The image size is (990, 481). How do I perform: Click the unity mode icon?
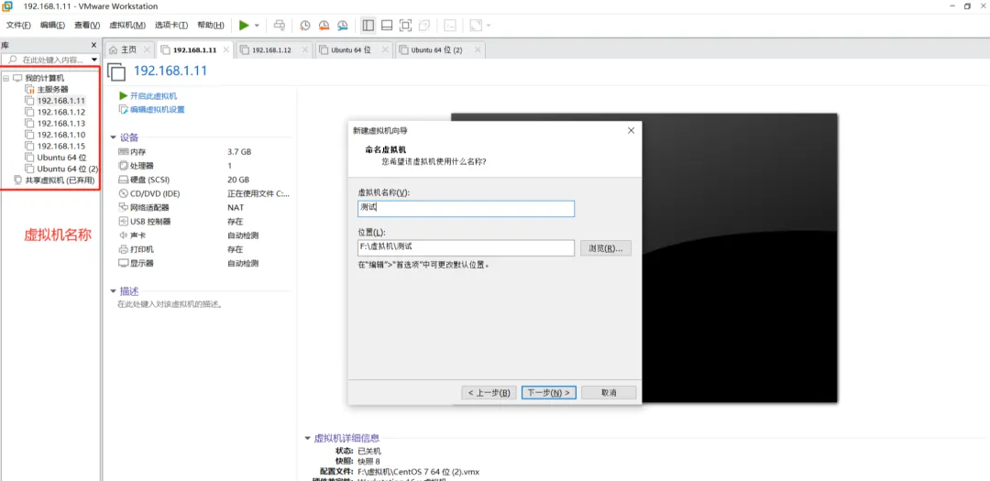(x=424, y=26)
